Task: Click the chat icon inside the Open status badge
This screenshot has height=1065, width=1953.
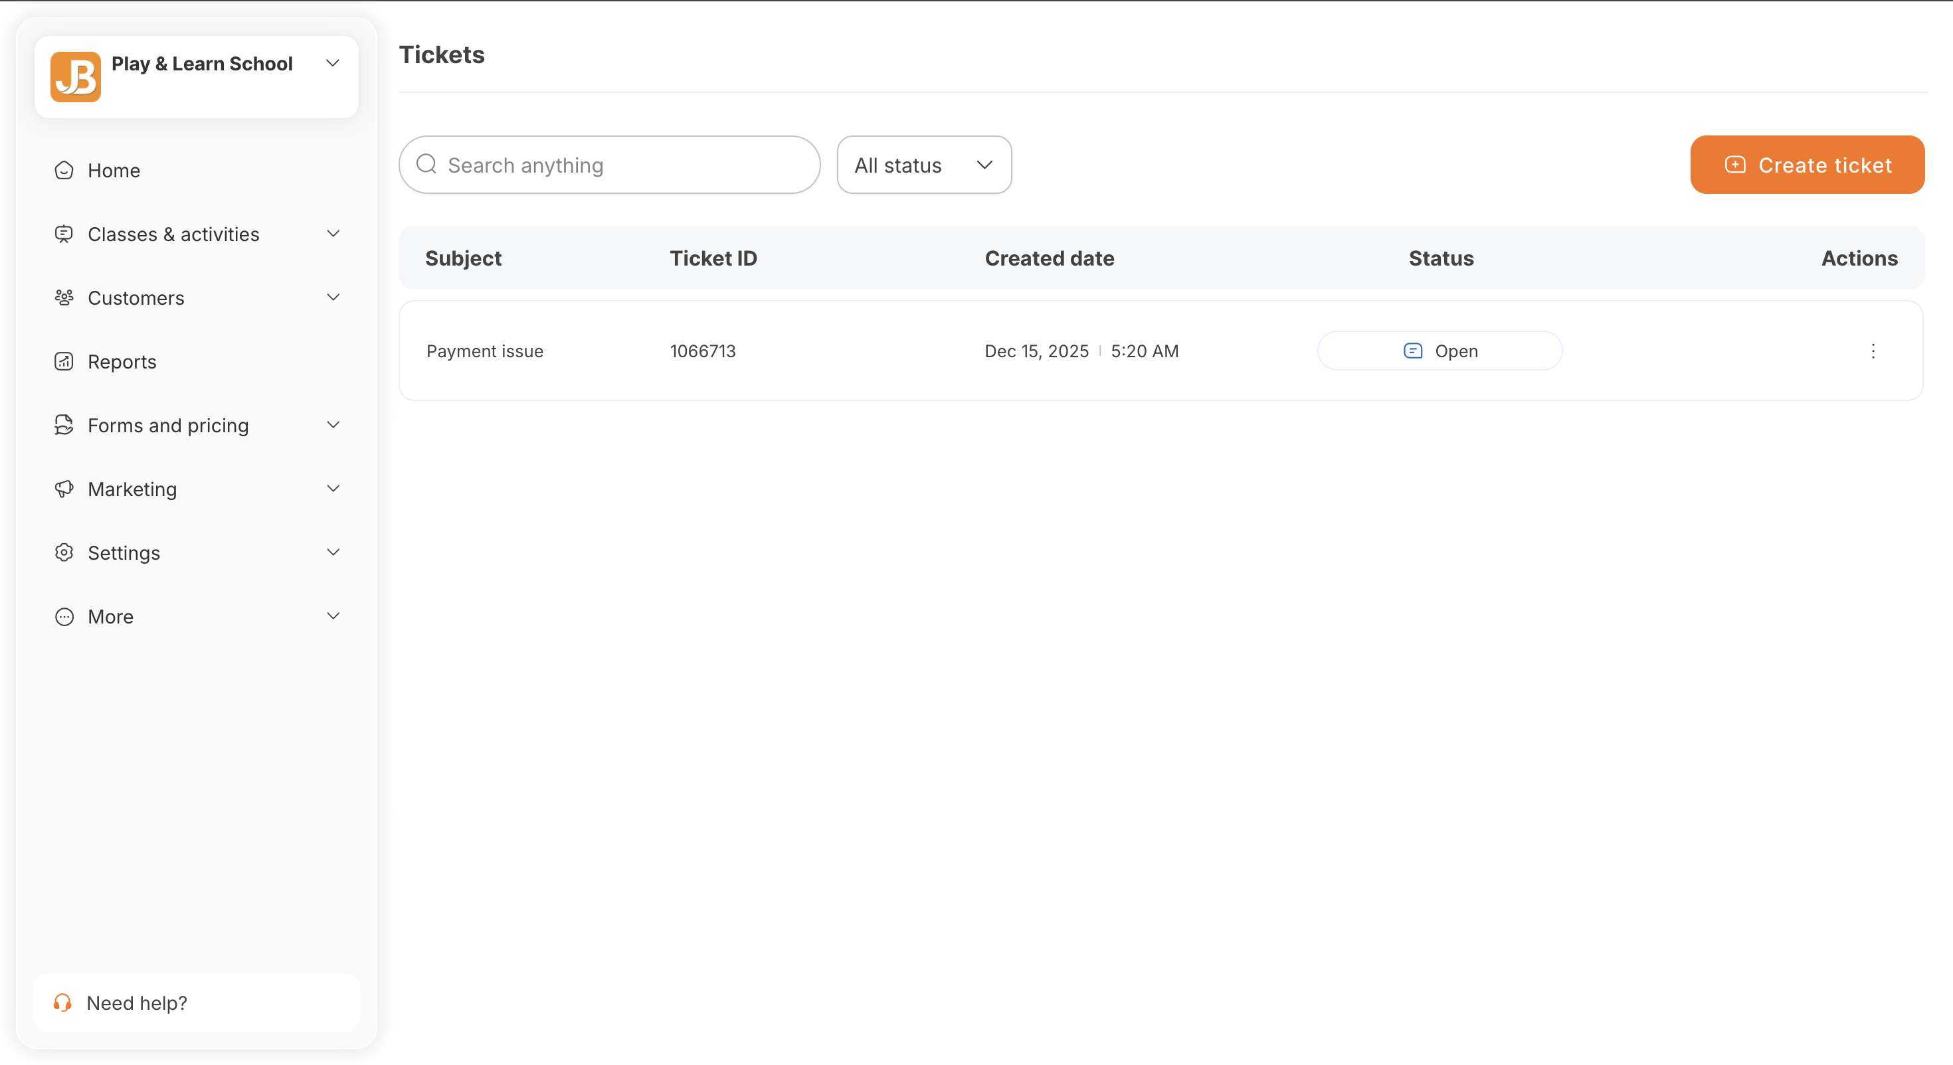Action: coord(1412,350)
